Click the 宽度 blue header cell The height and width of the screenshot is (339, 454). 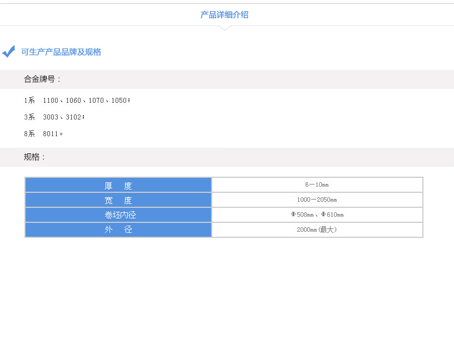click(117, 200)
